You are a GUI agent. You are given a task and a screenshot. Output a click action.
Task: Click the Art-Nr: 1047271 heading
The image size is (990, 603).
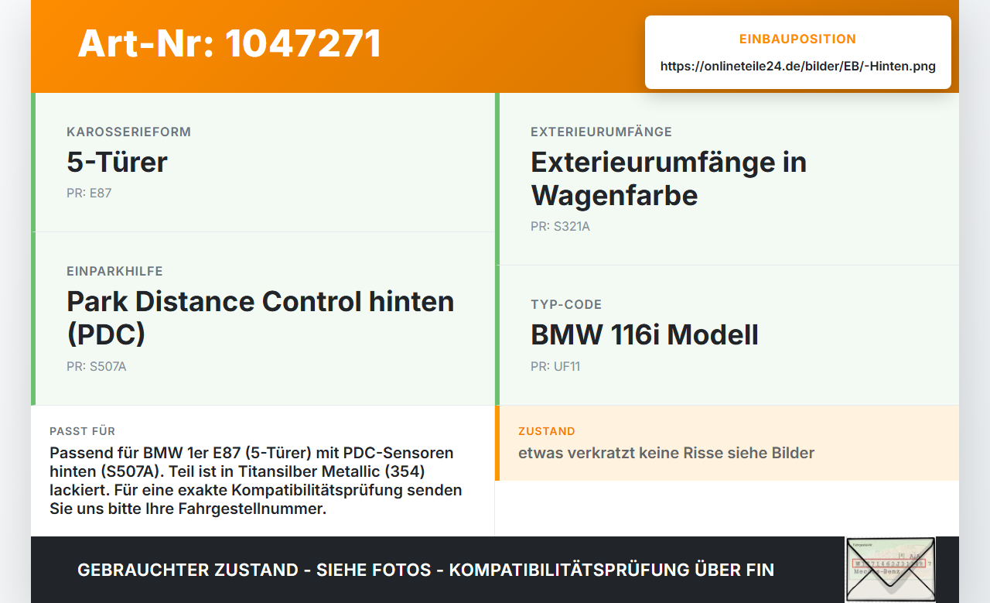pyautogui.click(x=230, y=43)
